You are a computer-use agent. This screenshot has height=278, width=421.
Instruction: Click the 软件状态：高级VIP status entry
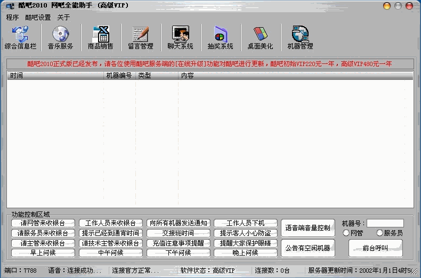pos(207,271)
